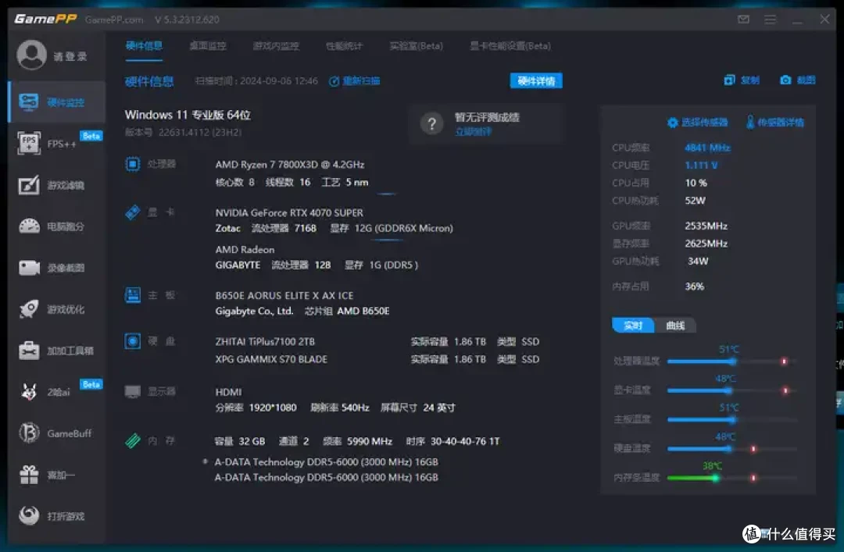Switch to the 硬件信息 tab
Viewport: 844px width, 552px height.
click(144, 46)
